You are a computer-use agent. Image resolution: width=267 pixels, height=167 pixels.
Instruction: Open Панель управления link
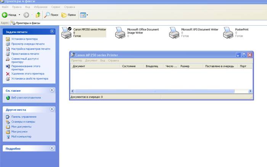coord(24,117)
